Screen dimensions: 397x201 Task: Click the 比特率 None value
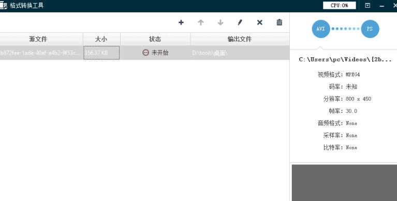(351, 147)
